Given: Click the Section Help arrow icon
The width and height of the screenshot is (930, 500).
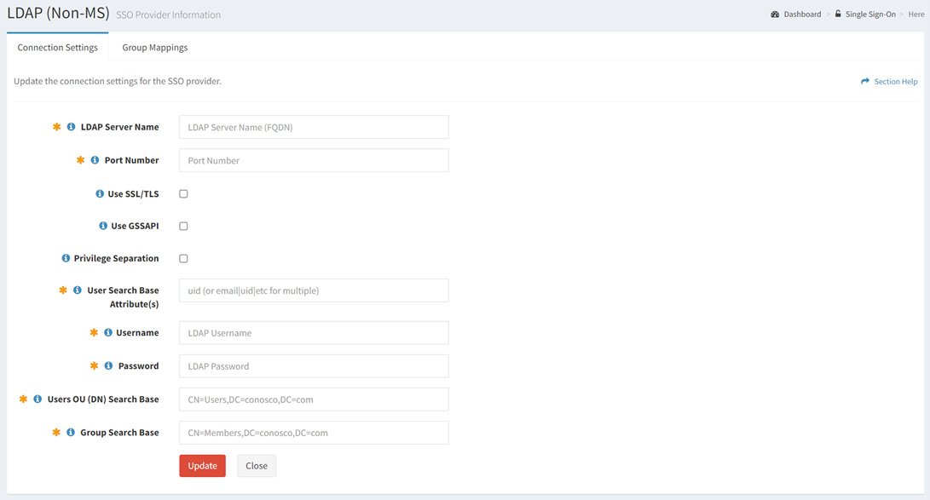Looking at the screenshot, I should (864, 81).
